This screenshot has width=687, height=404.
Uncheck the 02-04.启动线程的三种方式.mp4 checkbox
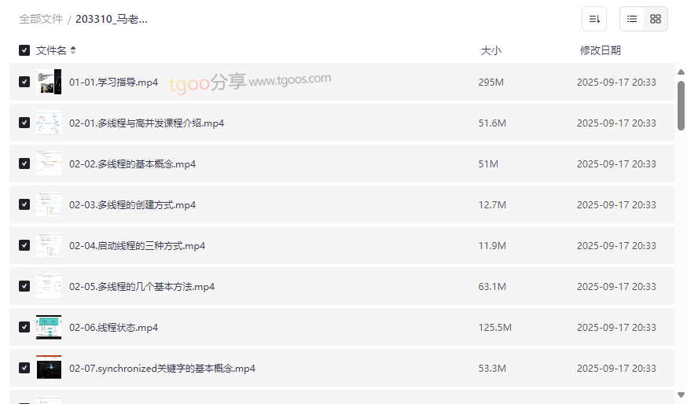coord(24,245)
